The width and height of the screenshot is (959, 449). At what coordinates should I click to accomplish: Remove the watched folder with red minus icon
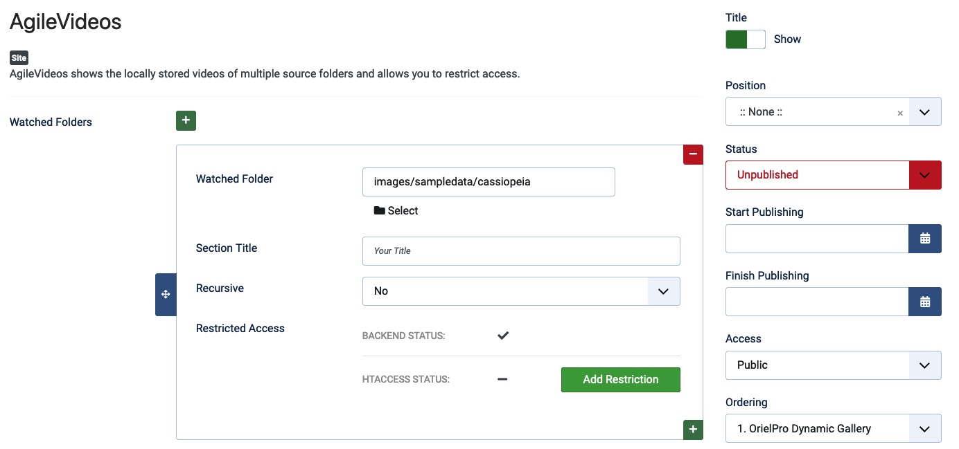coord(693,154)
